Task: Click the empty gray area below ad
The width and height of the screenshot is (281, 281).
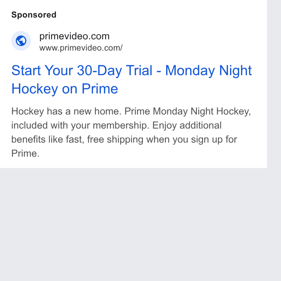Action: [x=133, y=224]
